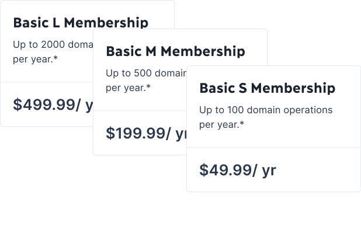Click the word Membership on Basic S card

[293, 88]
